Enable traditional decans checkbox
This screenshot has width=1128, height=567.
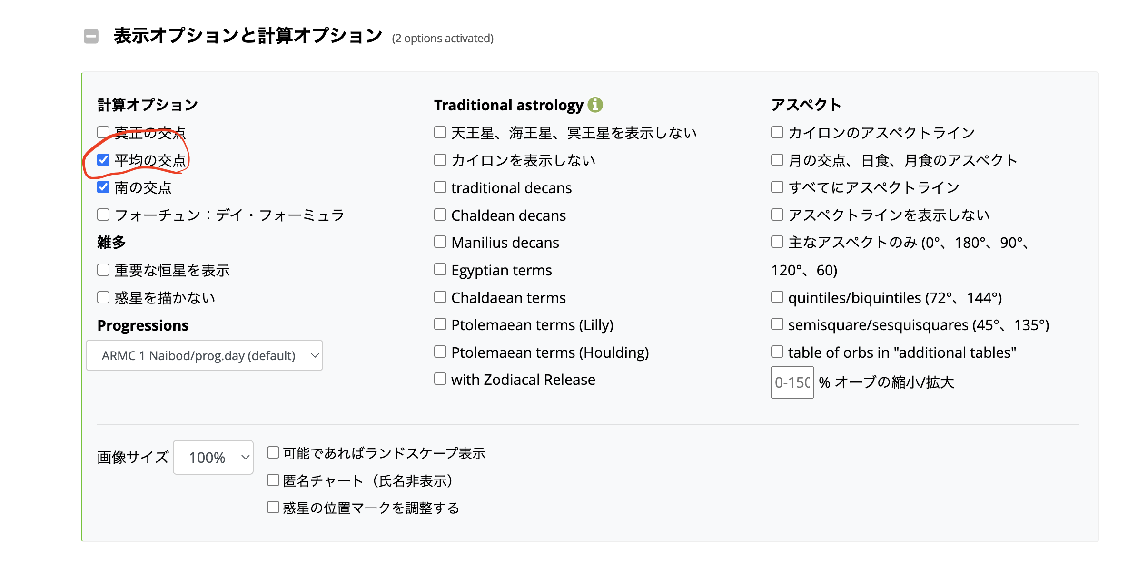[440, 187]
